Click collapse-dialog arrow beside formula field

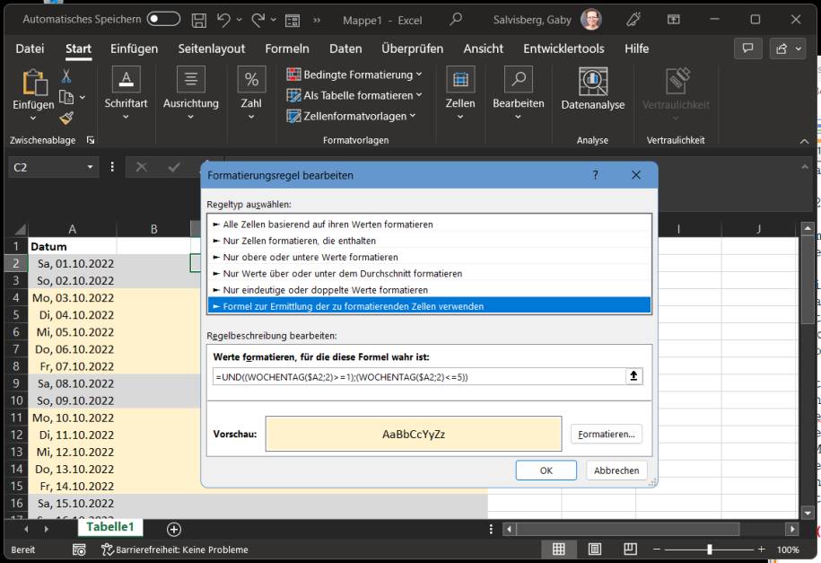coord(633,377)
